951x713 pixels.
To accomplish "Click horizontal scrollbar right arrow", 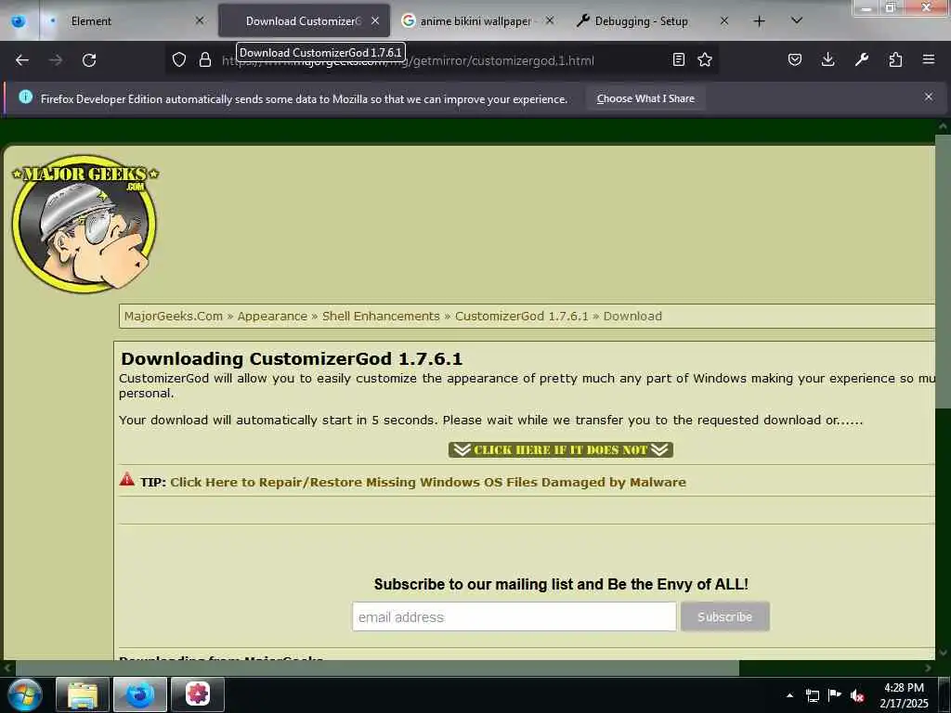I will pyautogui.click(x=928, y=668).
